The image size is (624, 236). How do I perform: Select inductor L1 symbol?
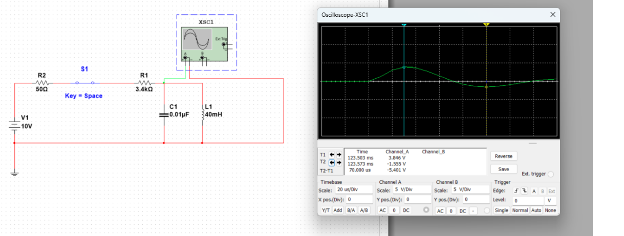[203, 115]
